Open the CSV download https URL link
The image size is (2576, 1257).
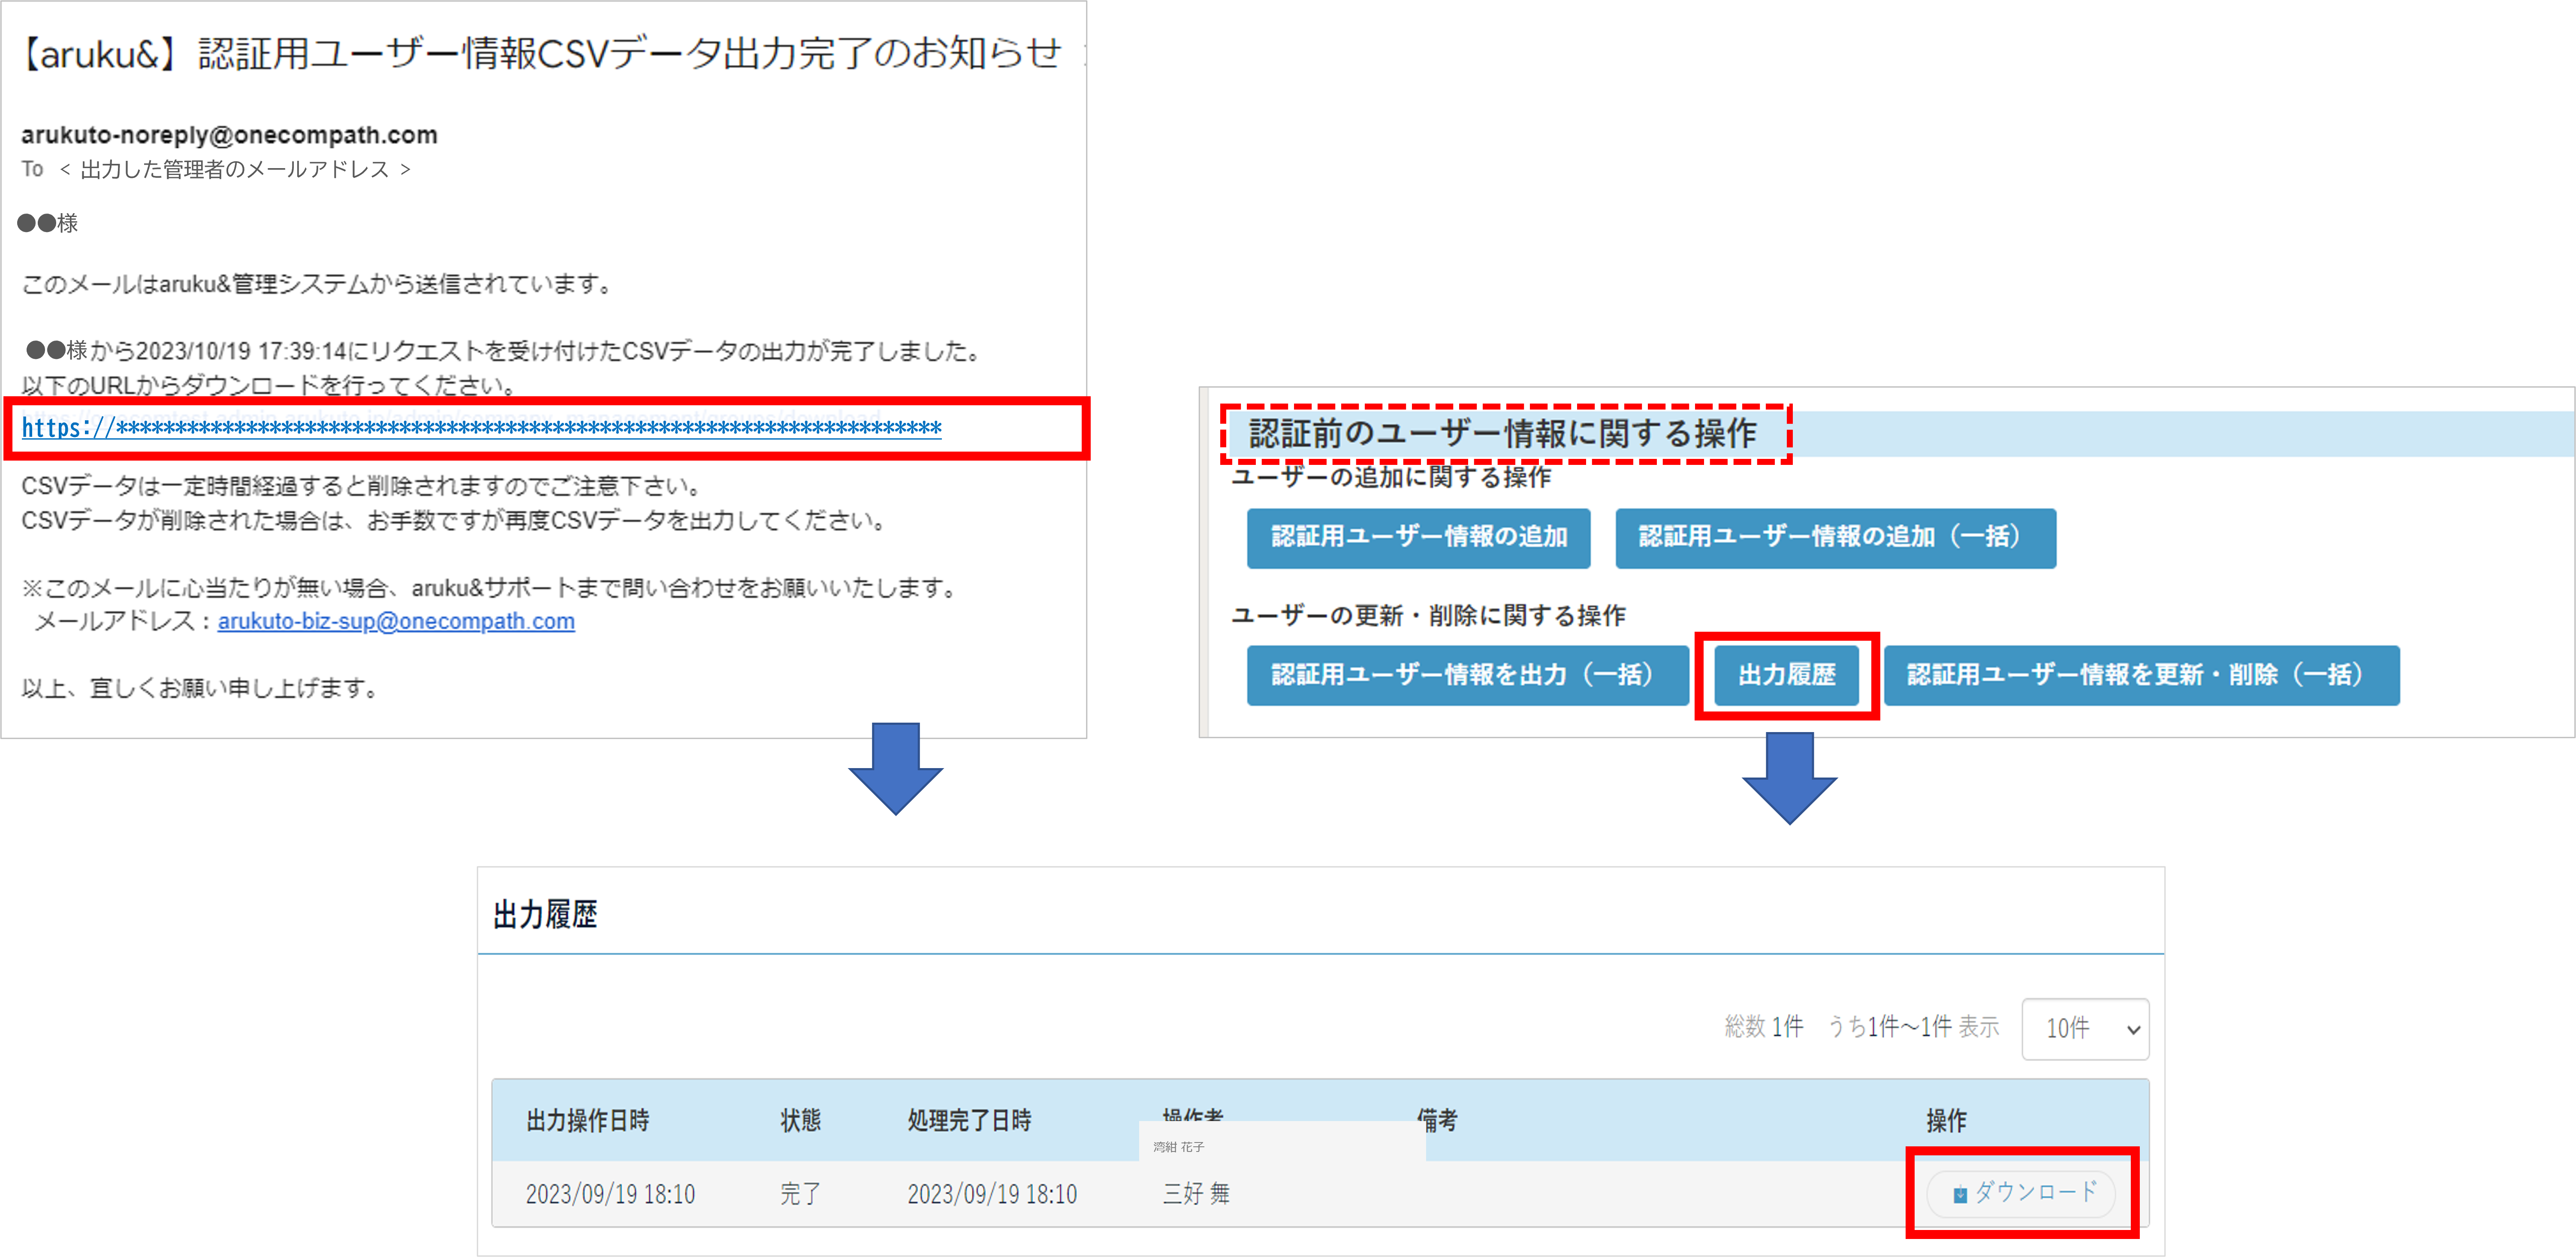(x=481, y=429)
